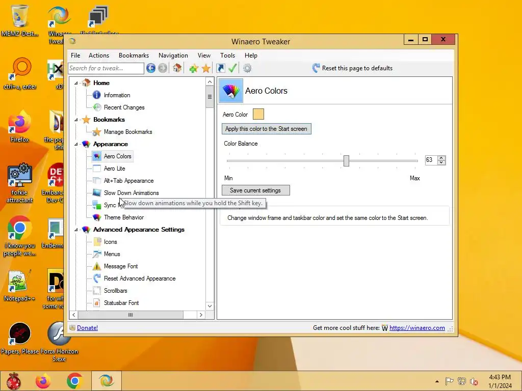Click the add bookmark star with plus

[194, 69]
